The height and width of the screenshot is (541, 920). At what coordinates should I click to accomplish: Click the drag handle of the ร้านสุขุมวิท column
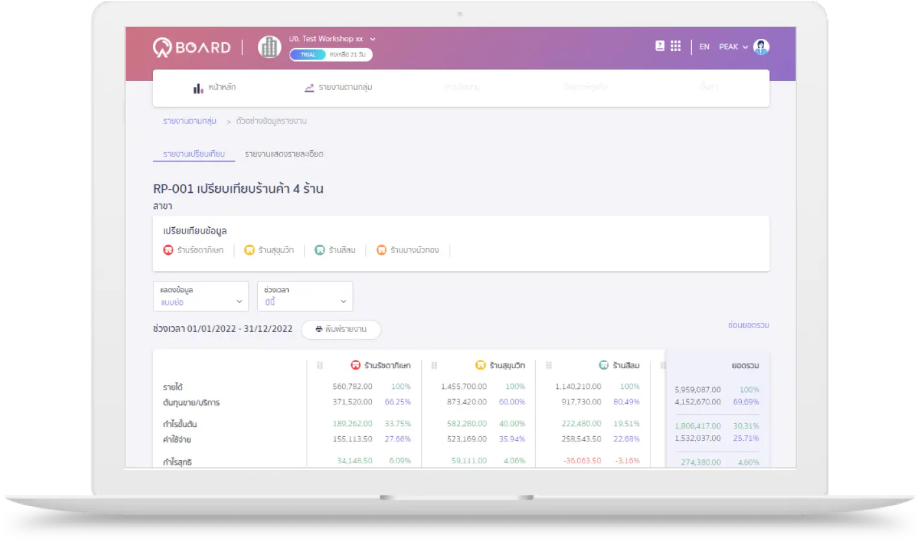coord(434,366)
